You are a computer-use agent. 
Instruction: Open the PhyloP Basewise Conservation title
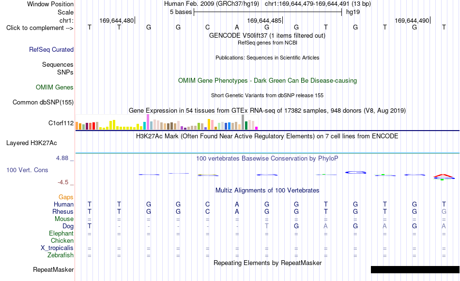(x=267, y=159)
